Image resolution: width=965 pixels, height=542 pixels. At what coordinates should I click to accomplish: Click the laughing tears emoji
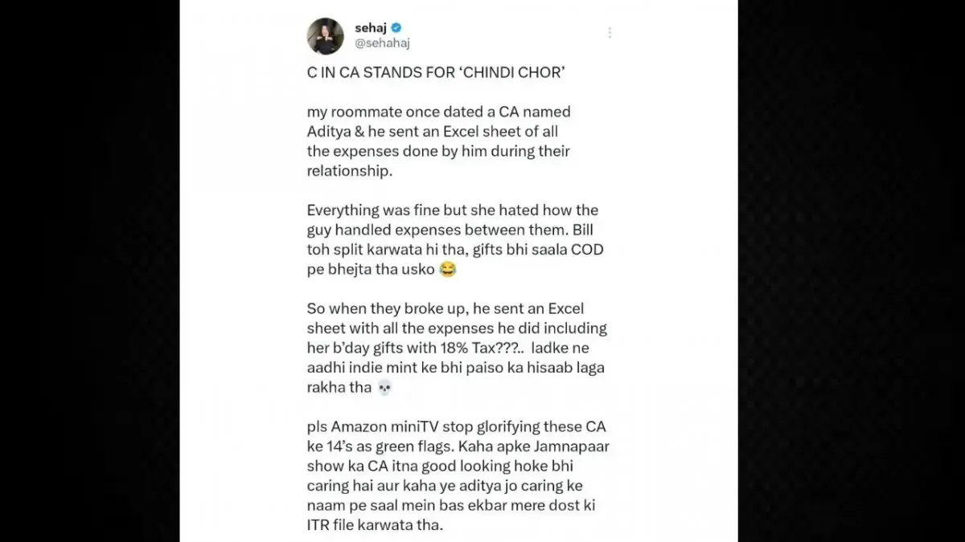click(448, 271)
